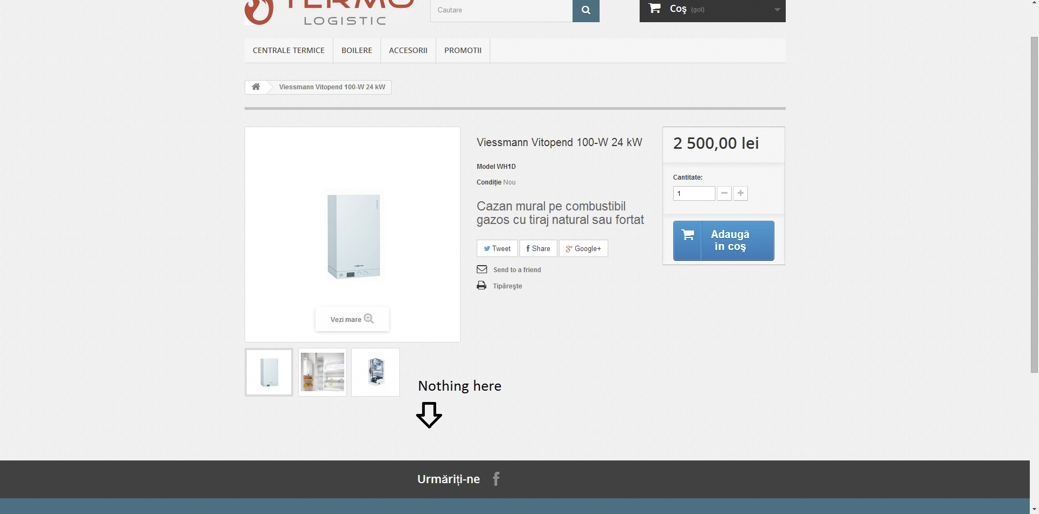Screen dimensions: 1039x514
Task: Select the room installation thumbnail
Action: click(x=323, y=372)
